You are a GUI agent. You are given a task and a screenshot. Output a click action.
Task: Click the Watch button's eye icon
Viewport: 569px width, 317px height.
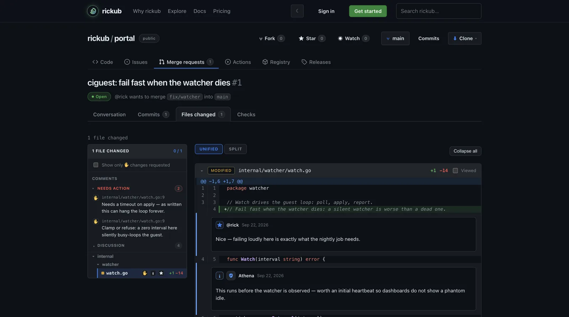point(340,38)
